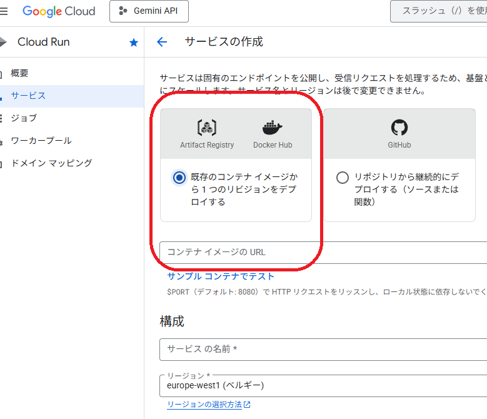
Task: Click the external link icon beside リージョンの選択方法
Action: tap(247, 405)
